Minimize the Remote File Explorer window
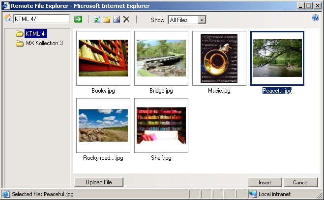 click(300, 6)
